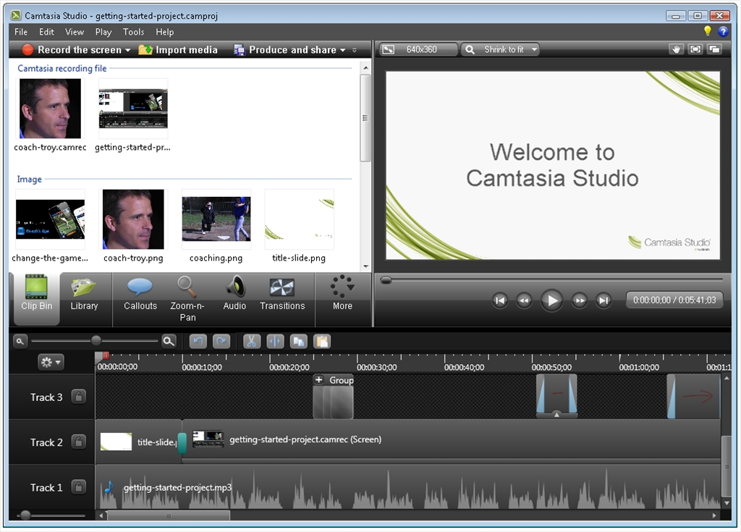This screenshot has width=741, height=532.
Task: Split the selected media at playhead
Action: (275, 341)
